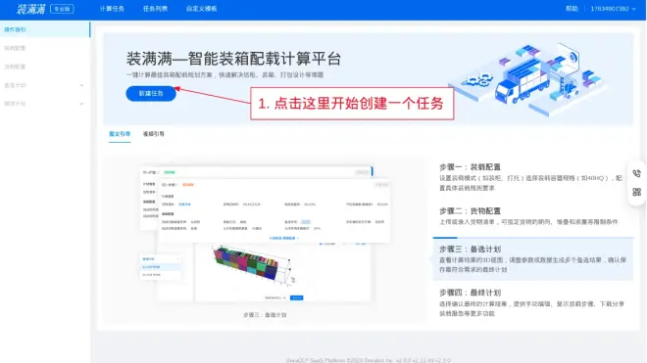Select 操作指引 in the sidebar
Viewport: 647px width, 363px height.
coord(45,29)
